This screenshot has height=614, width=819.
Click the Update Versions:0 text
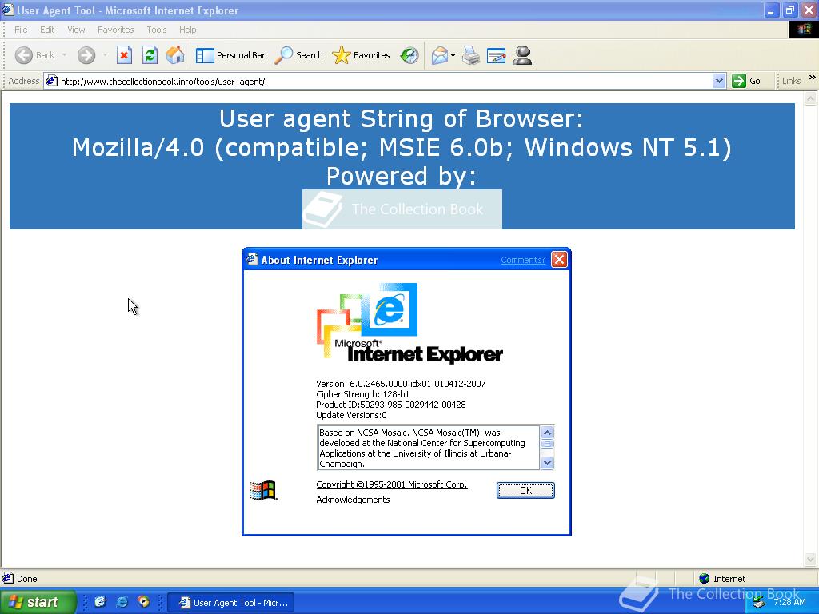tap(351, 415)
